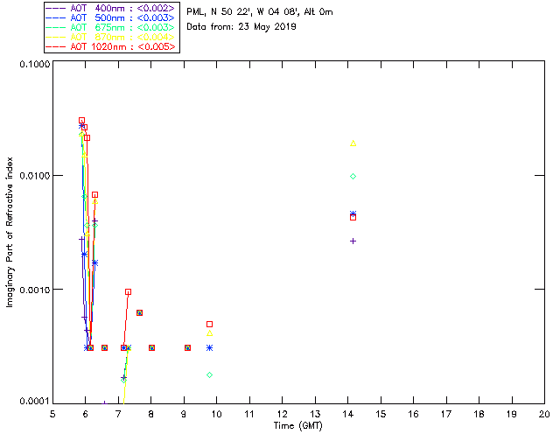This screenshot has width=560, height=448.
Task: Click the x-axis tick label 10
Action: pos(216,414)
